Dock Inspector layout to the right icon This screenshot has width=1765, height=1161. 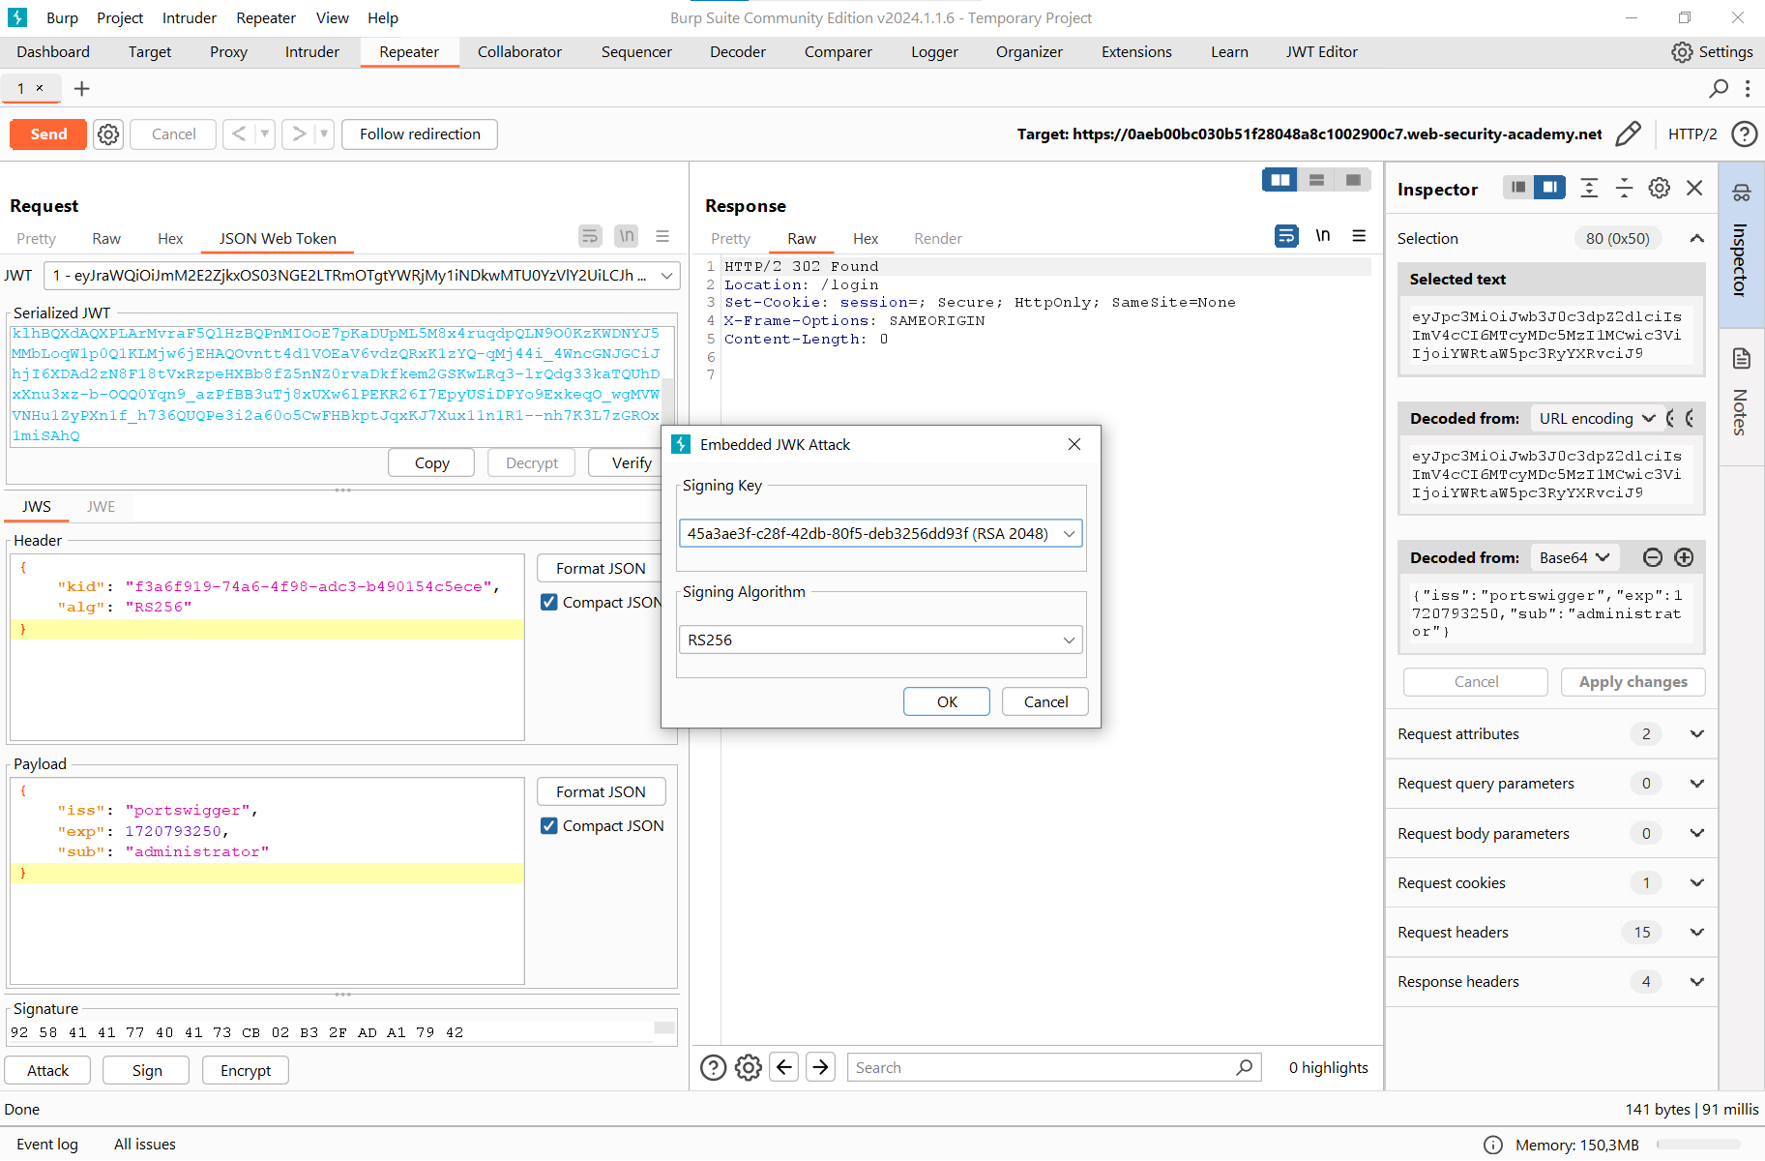click(x=1549, y=188)
